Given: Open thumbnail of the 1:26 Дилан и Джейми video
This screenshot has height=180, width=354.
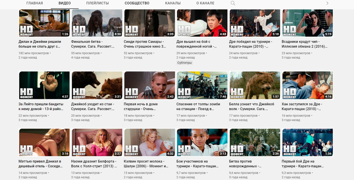Looking at the screenshot, I should click(x=44, y=23).
